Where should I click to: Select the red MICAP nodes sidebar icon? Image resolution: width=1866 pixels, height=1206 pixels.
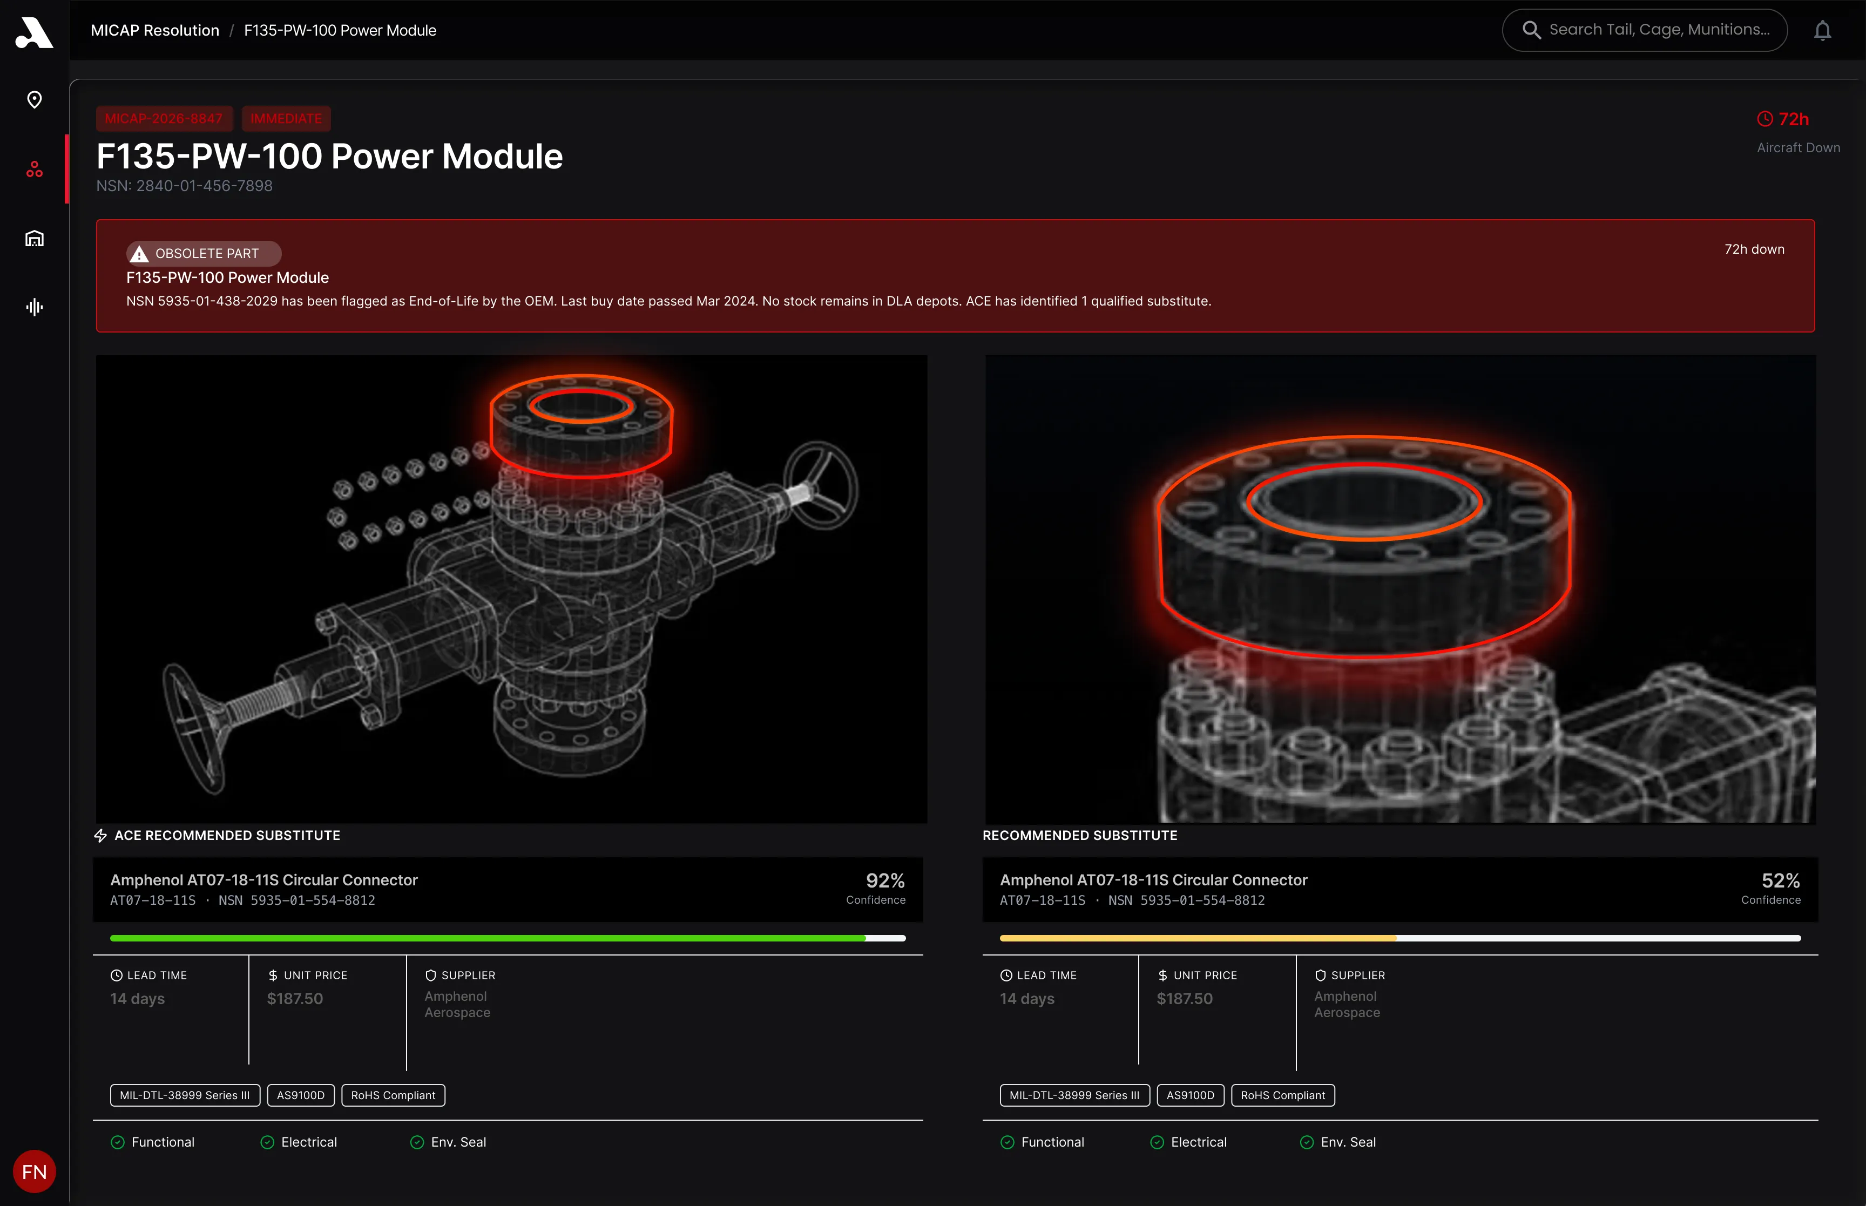click(35, 169)
